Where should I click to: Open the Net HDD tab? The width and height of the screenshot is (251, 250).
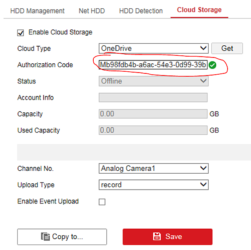point(92,11)
